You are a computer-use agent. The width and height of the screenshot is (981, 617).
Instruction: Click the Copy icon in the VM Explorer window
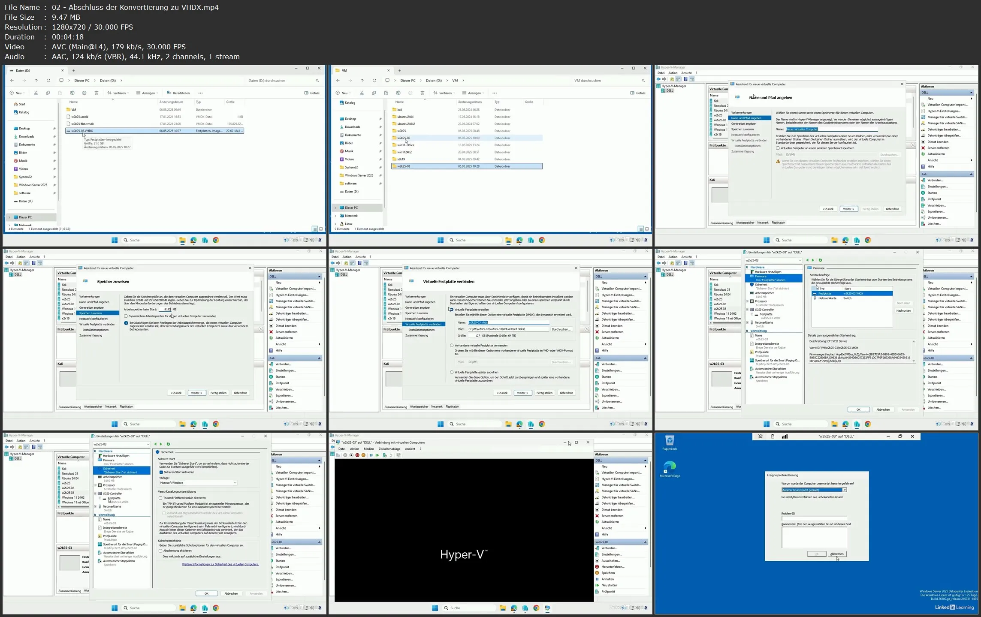pyautogui.click(x=374, y=93)
